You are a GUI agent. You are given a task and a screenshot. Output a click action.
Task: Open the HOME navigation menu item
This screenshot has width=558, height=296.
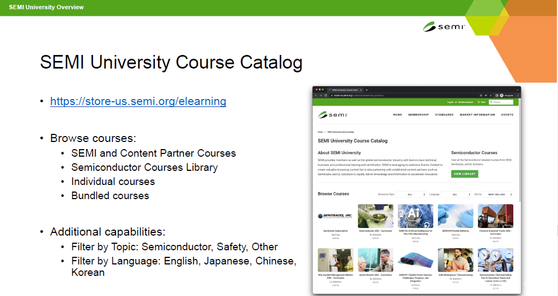tap(397, 115)
